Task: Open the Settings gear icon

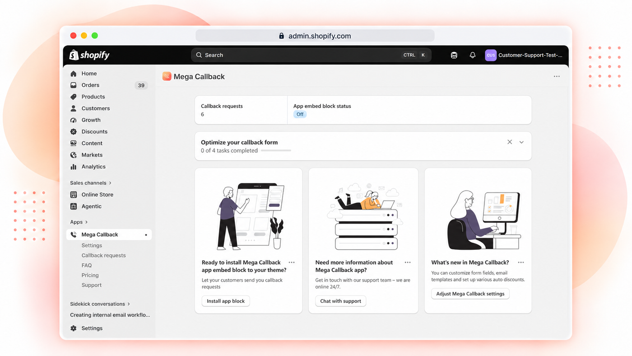Action: 74,328
